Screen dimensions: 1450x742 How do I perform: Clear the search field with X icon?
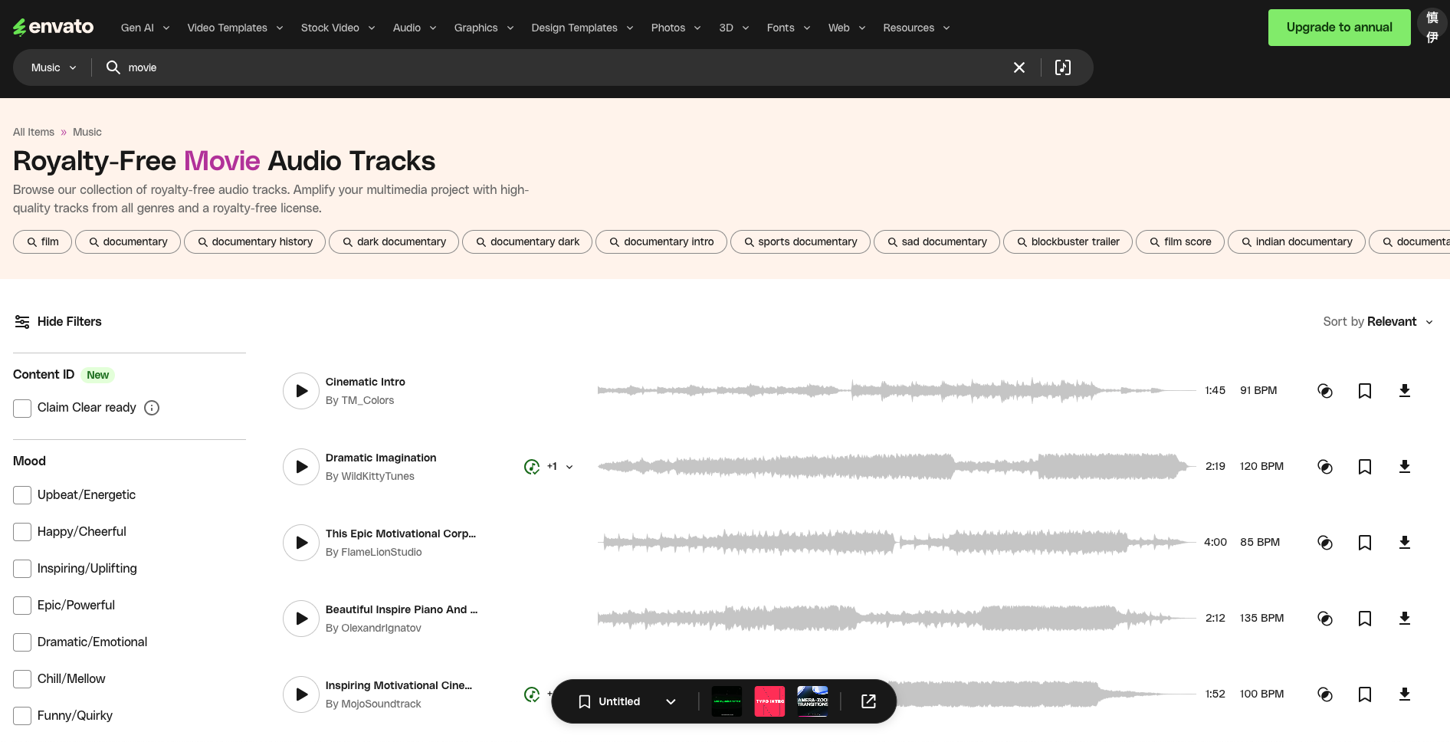1019,67
